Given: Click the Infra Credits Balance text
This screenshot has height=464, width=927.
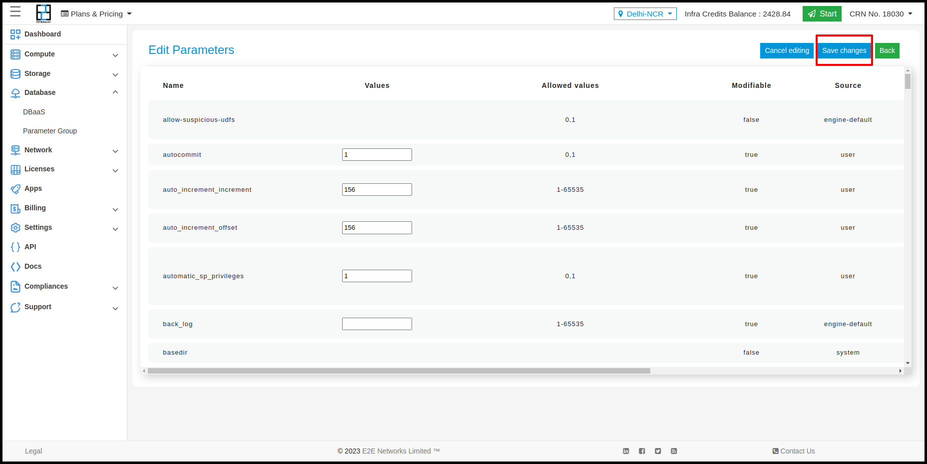Looking at the screenshot, I should pyautogui.click(x=738, y=14).
